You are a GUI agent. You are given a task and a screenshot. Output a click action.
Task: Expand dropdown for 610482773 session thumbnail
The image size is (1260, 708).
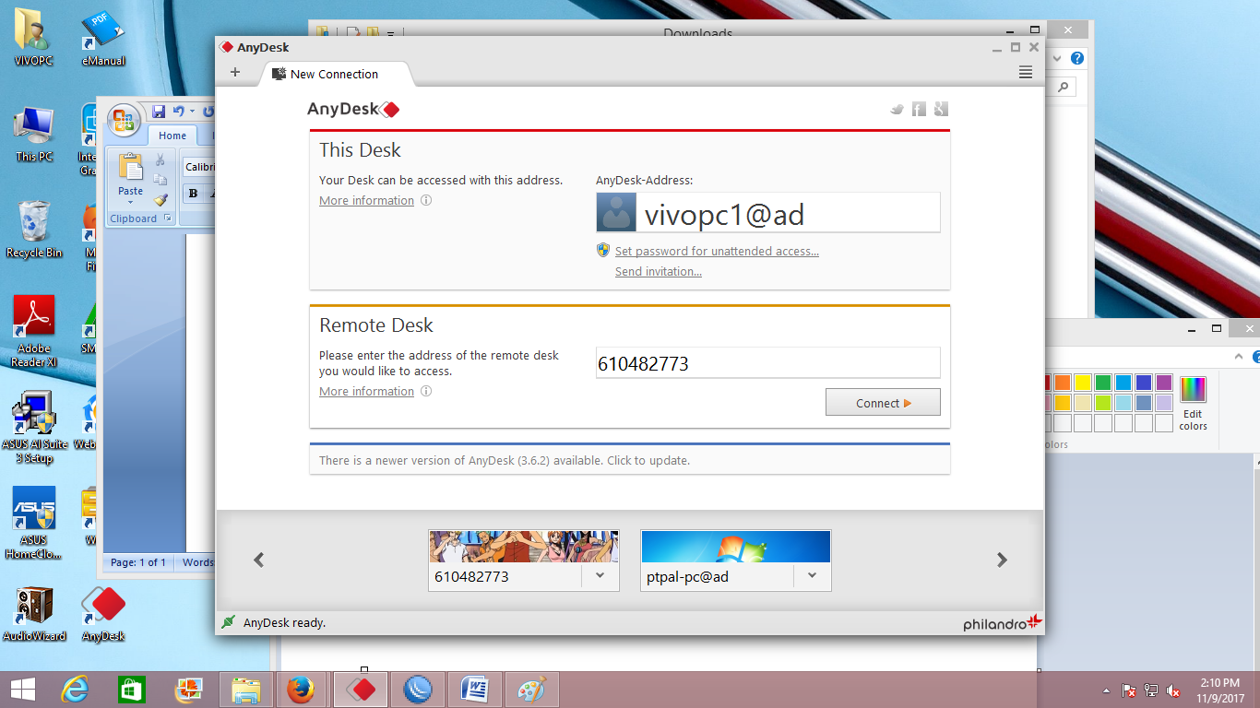[600, 576]
